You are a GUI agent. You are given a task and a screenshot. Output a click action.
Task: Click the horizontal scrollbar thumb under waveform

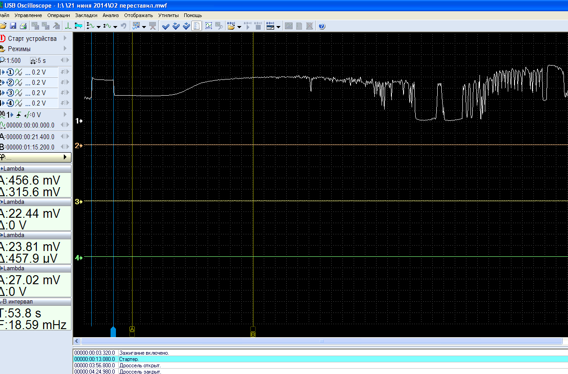click(321, 341)
